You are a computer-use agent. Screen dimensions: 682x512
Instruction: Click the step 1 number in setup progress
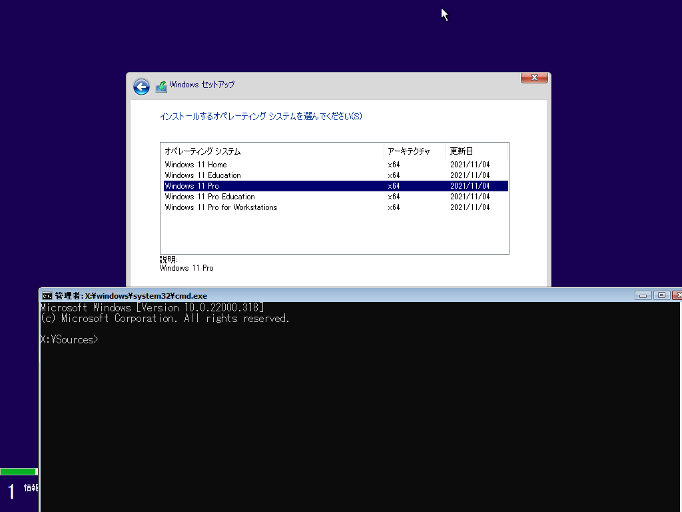tap(11, 491)
